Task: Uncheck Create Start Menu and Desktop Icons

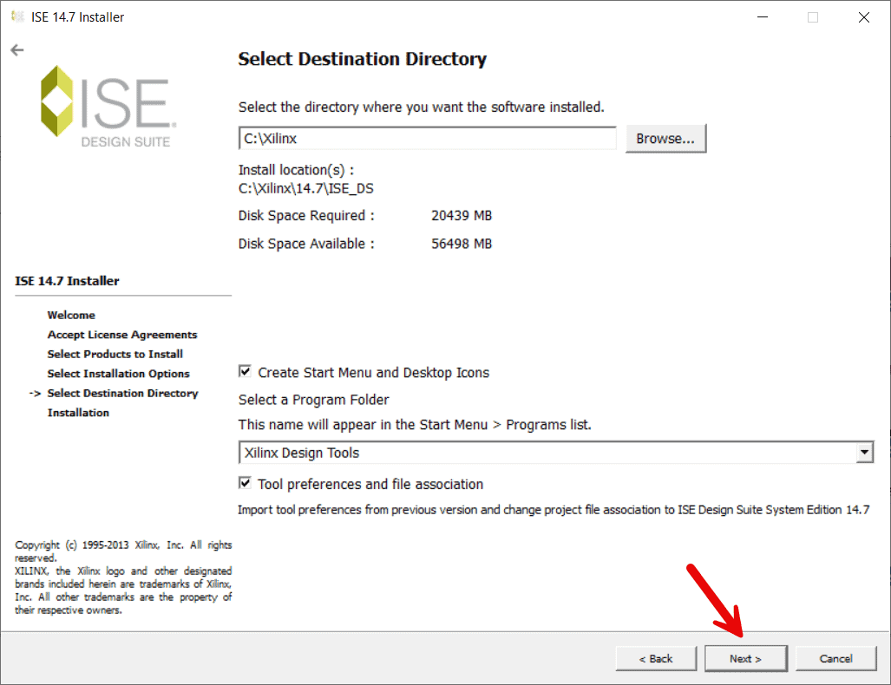Action: coord(245,372)
